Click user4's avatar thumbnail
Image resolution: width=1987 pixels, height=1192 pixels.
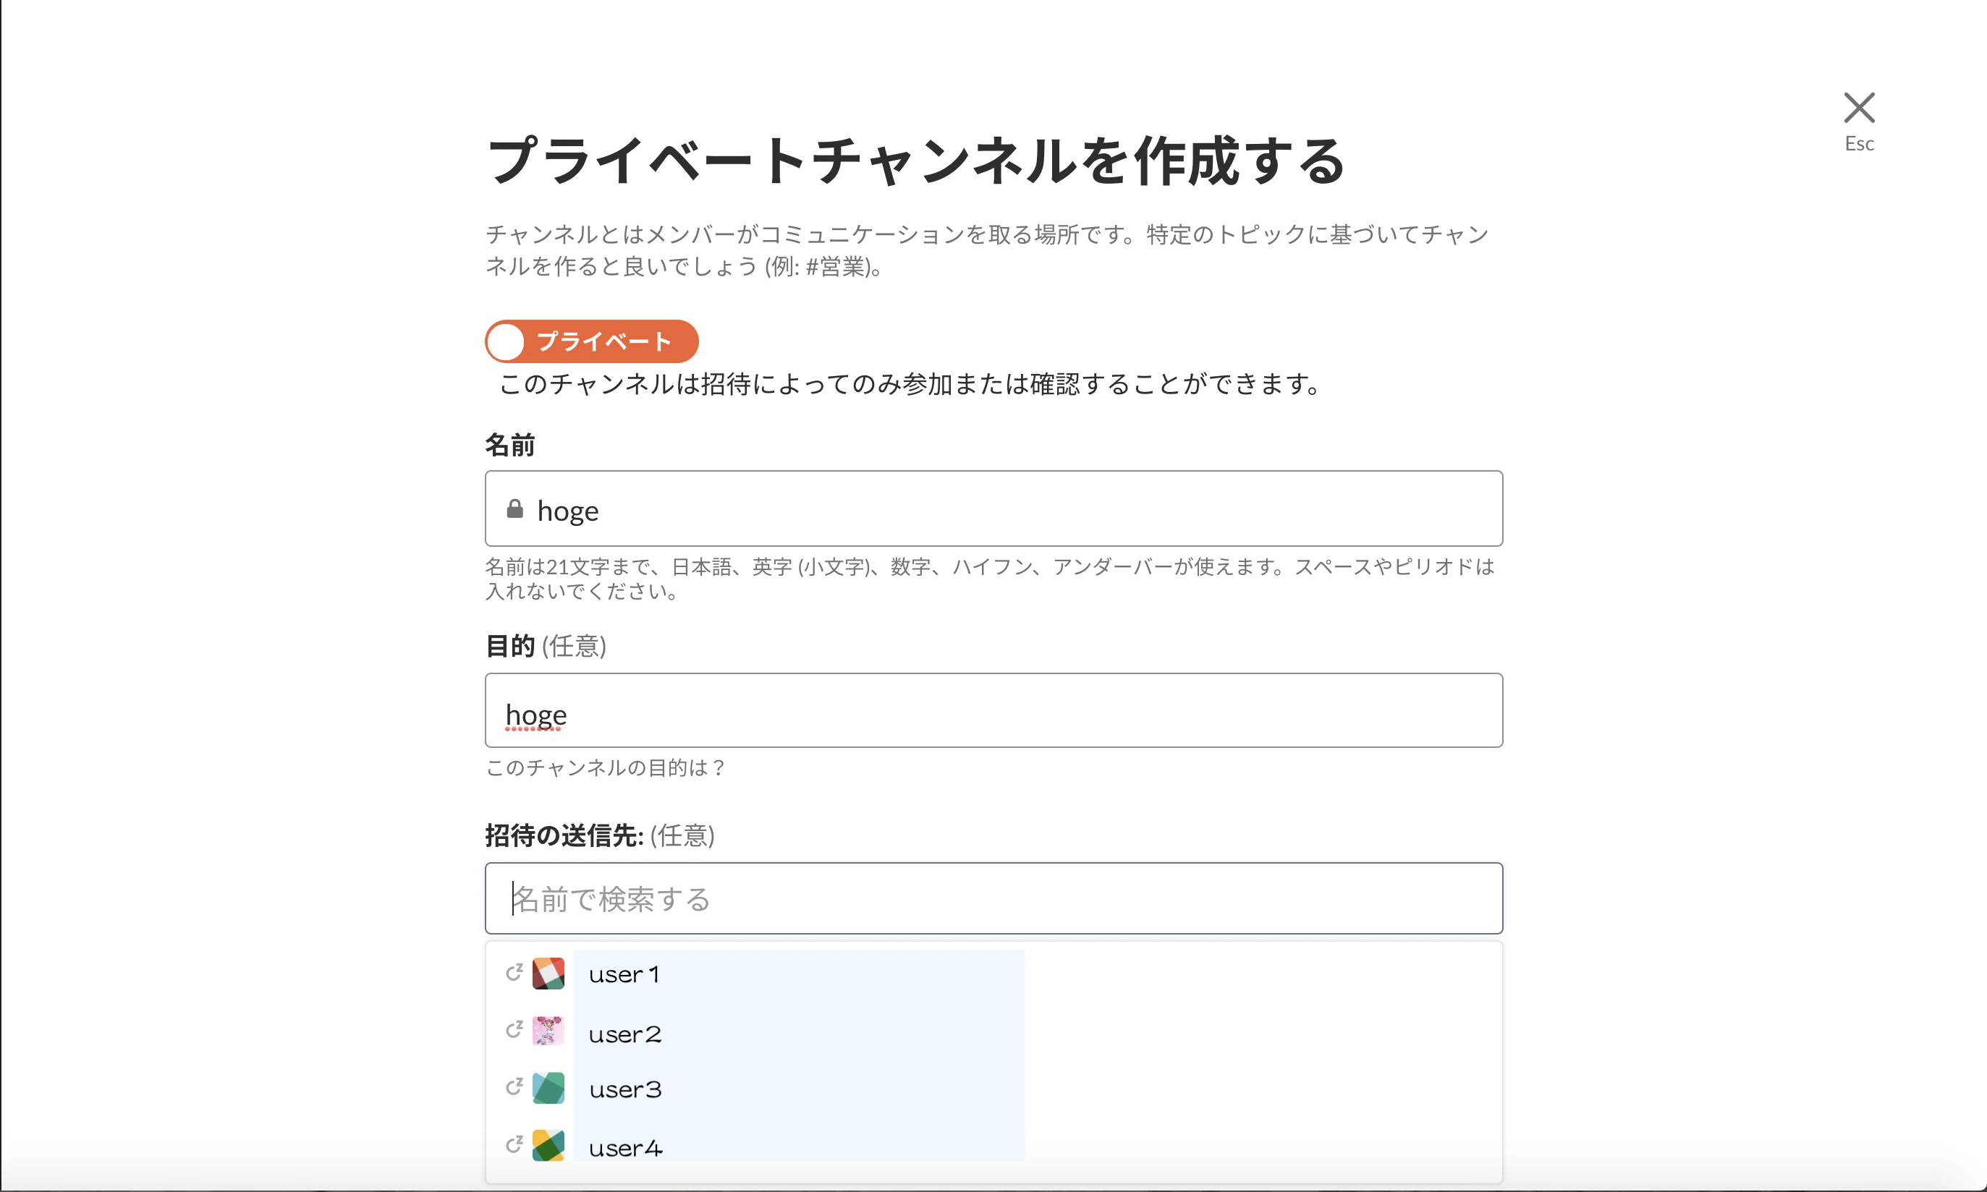point(548,1146)
